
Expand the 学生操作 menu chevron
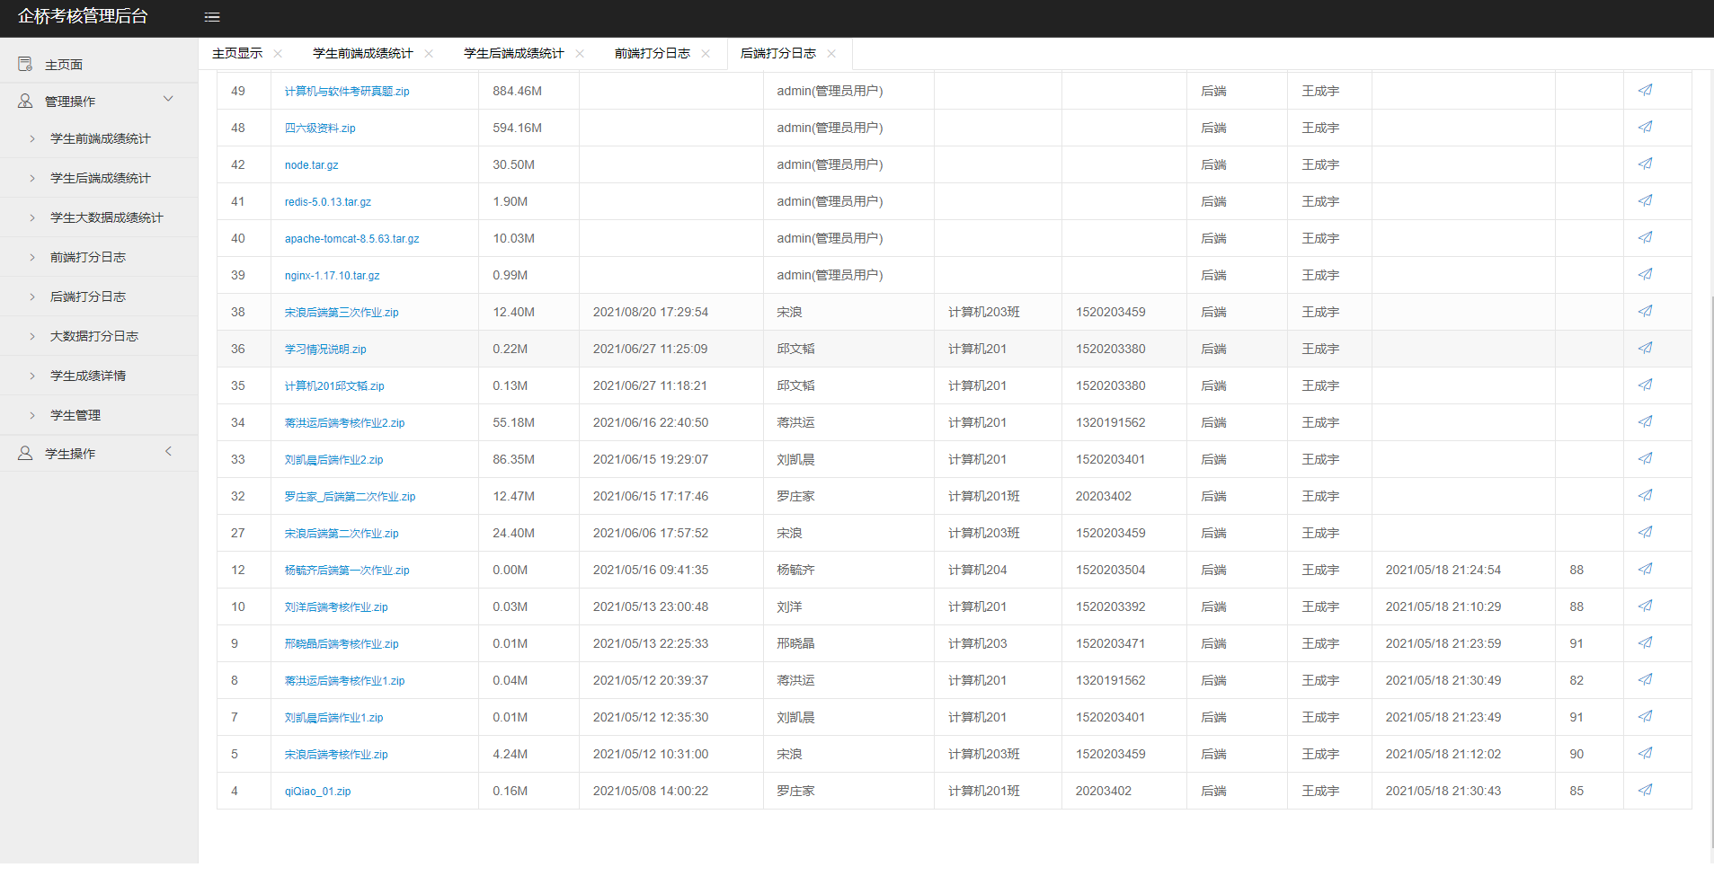coord(168,451)
